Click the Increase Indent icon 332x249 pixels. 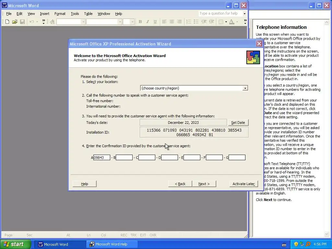point(211,22)
